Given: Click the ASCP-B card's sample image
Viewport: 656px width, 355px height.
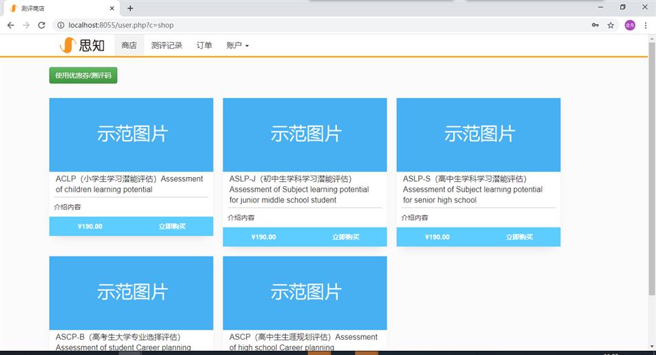Looking at the screenshot, I should pos(131,292).
